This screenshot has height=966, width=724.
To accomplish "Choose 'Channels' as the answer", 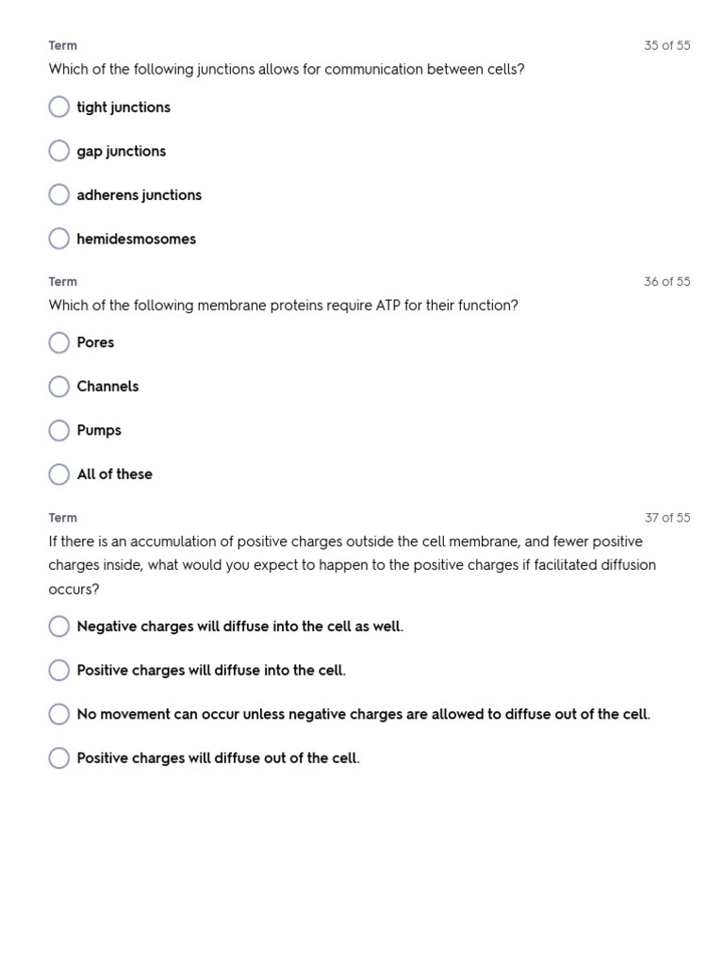I will pyautogui.click(x=59, y=386).
